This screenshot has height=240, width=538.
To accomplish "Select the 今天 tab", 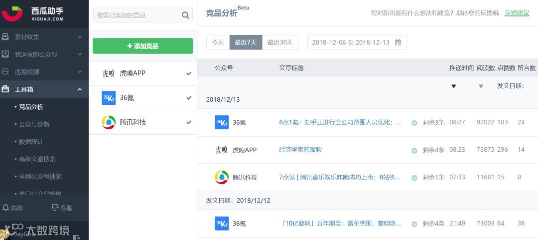I will tap(218, 42).
